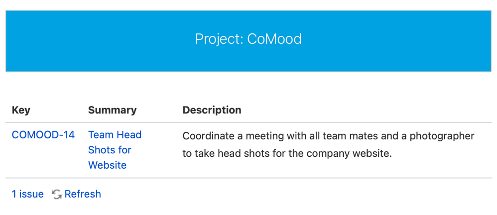Click the Team Head line of the summary

click(x=115, y=135)
